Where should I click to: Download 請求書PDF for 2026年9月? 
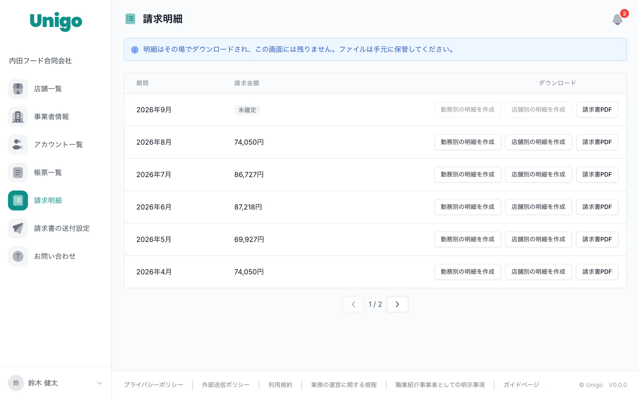pos(597,110)
